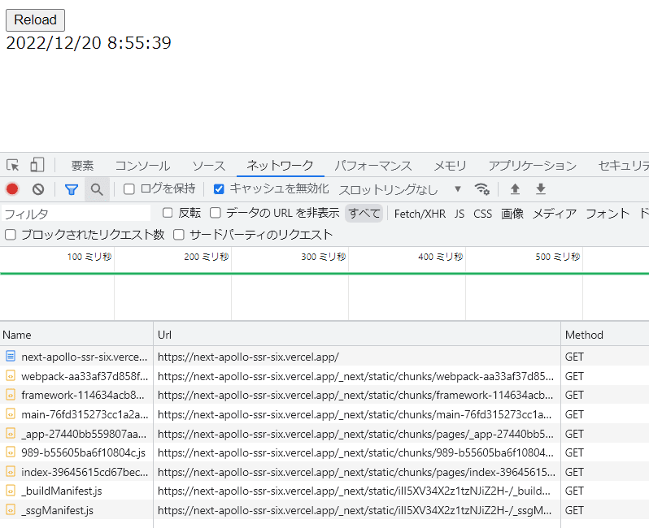Click into the フィルタ input field
Screen dimensions: 649x528
click(76, 214)
